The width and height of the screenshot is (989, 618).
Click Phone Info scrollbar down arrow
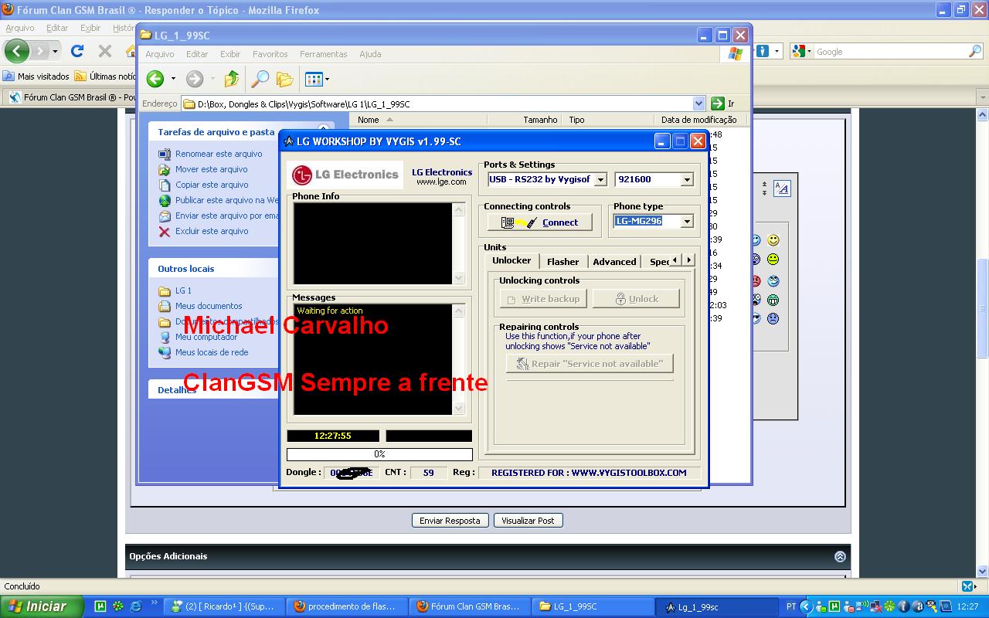tap(459, 277)
